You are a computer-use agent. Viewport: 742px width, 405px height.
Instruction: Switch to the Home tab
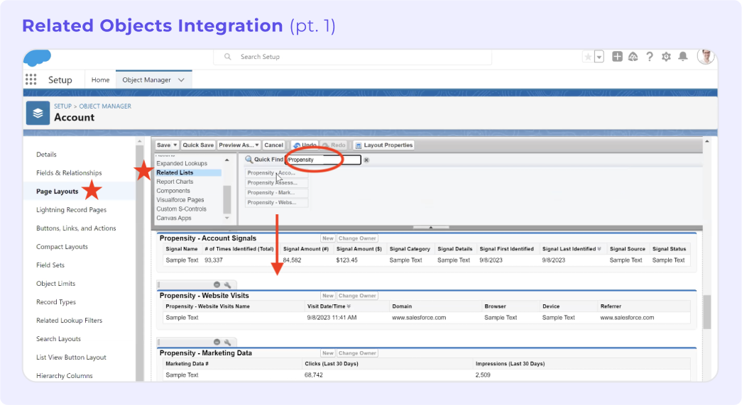coord(100,80)
